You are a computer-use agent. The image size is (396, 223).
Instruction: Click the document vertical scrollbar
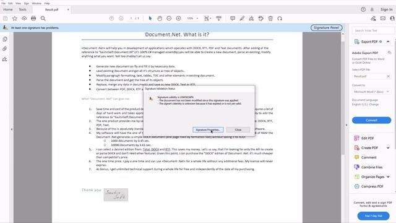[x=343, y=98]
